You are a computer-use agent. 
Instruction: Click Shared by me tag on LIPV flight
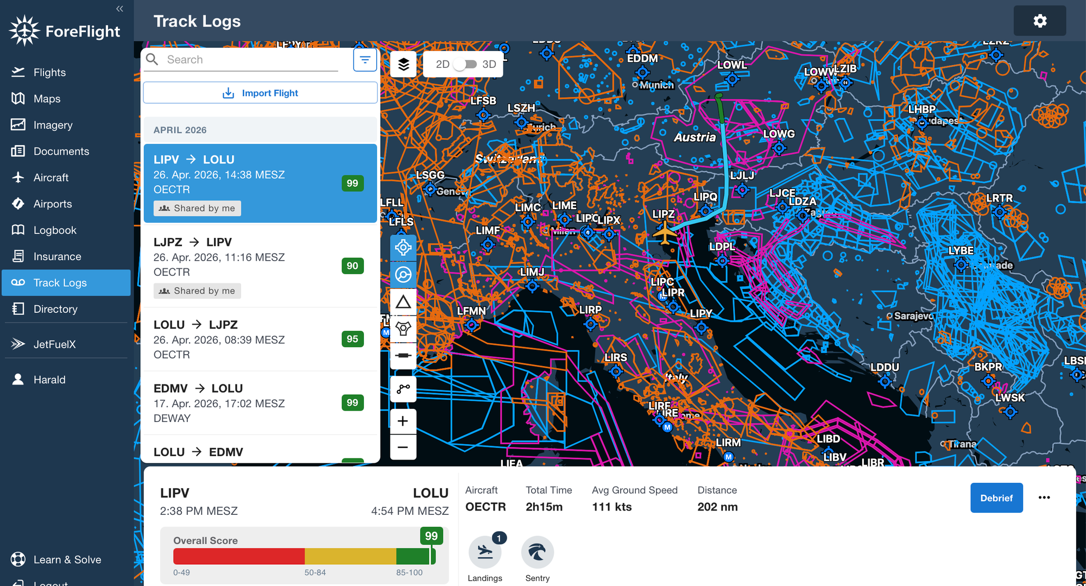(x=197, y=208)
